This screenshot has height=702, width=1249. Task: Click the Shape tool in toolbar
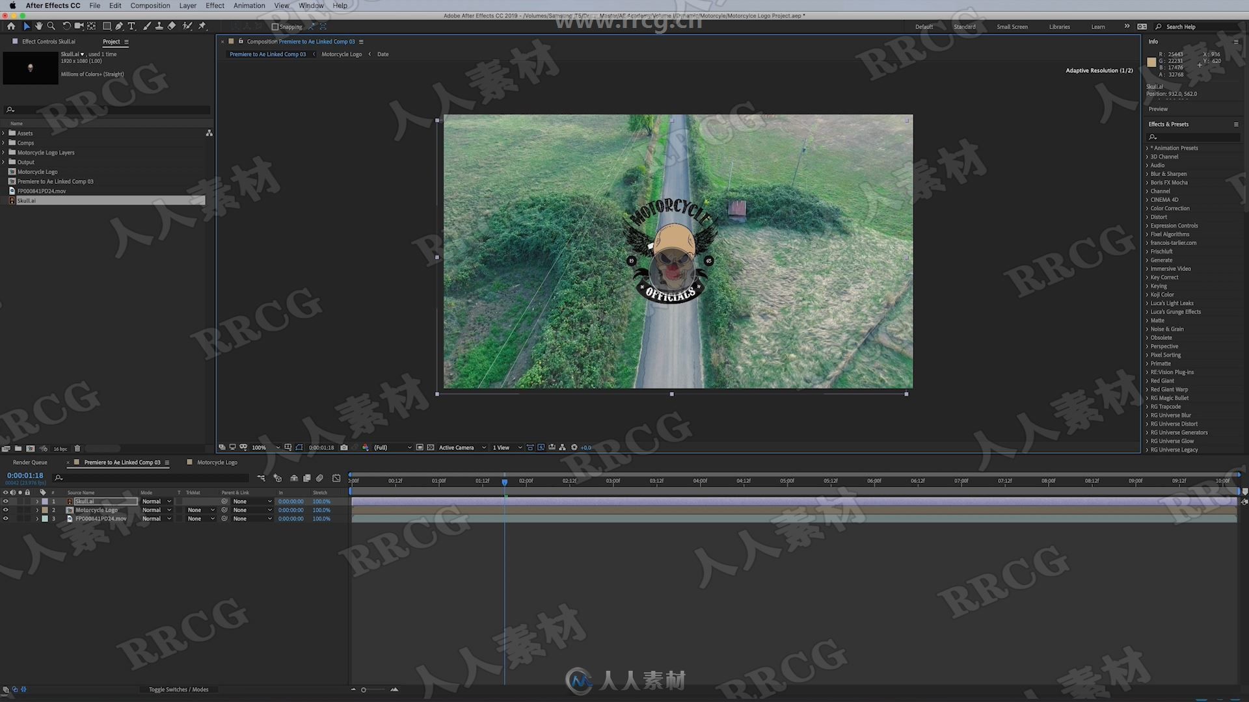(105, 26)
